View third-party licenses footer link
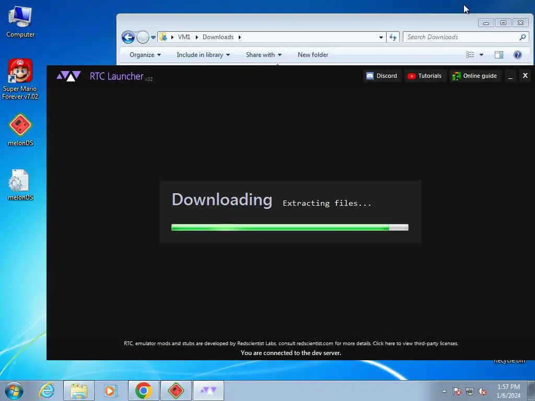This screenshot has height=401, width=535. pyautogui.click(x=415, y=344)
